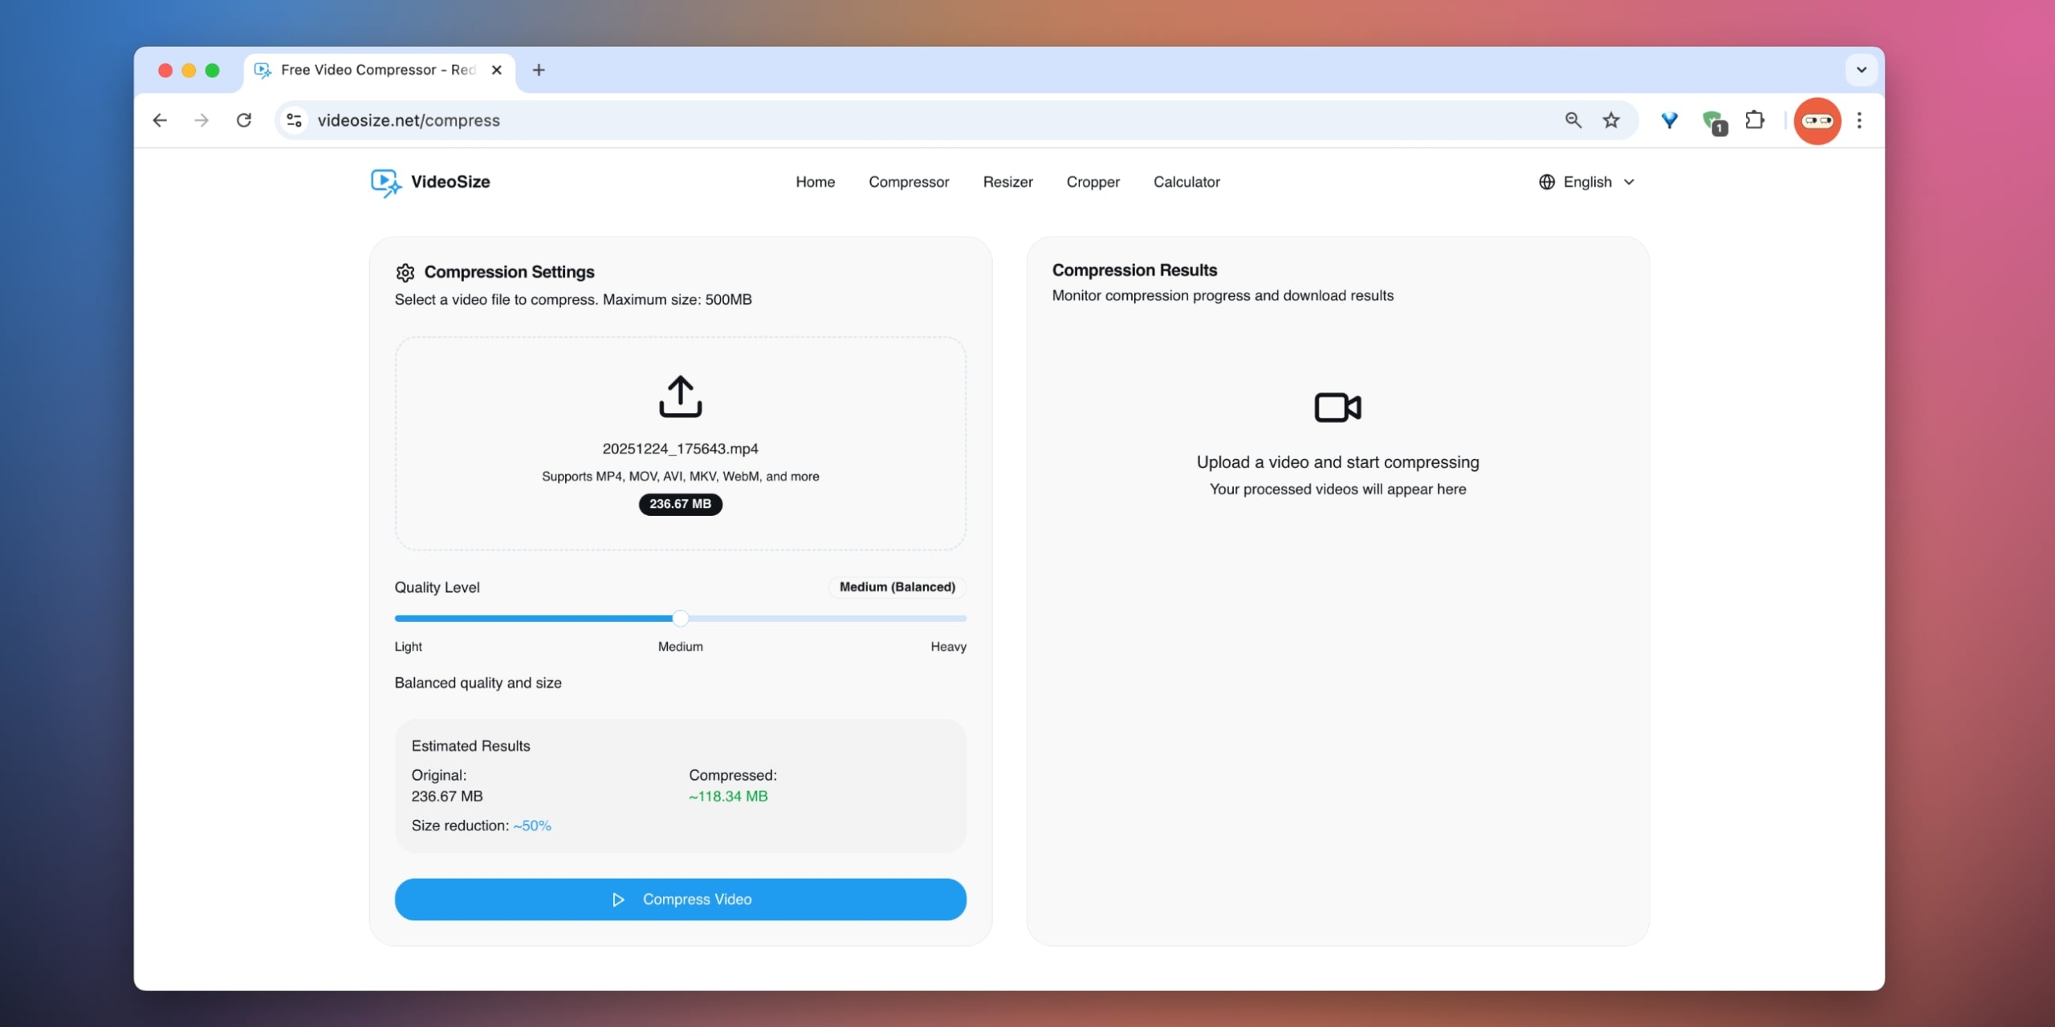Open the orange profile avatar
Screen dimensions: 2055x1027
[x=1817, y=121]
